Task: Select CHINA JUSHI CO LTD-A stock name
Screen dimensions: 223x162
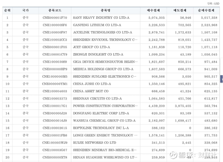Action: [x=92, y=84]
